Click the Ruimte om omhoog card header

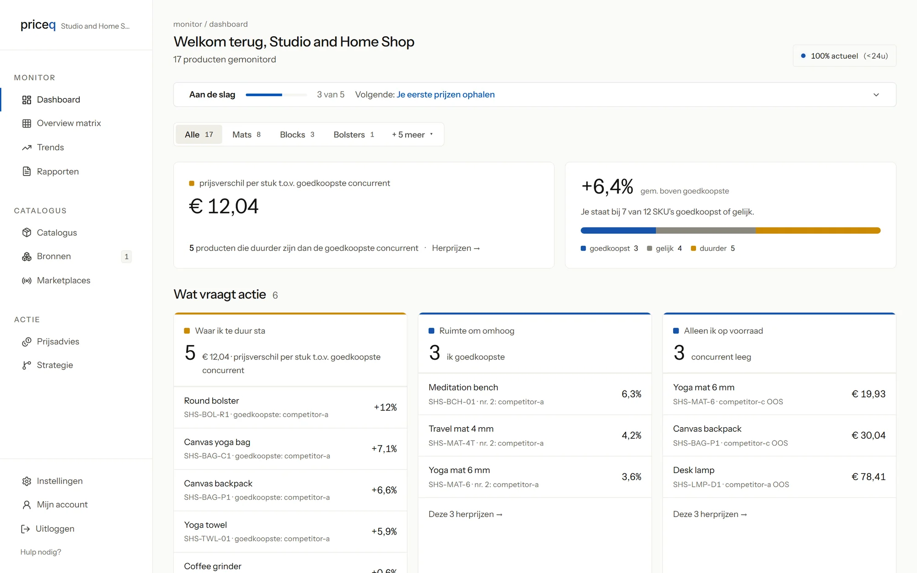tap(535, 344)
